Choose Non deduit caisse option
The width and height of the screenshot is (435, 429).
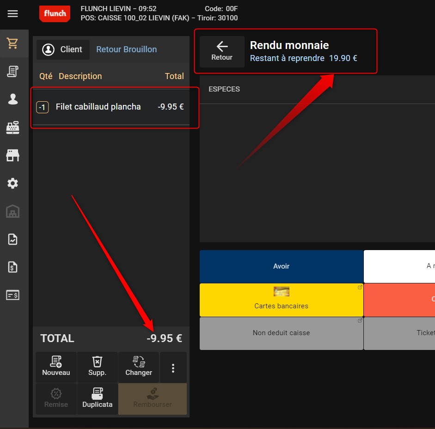click(x=281, y=333)
